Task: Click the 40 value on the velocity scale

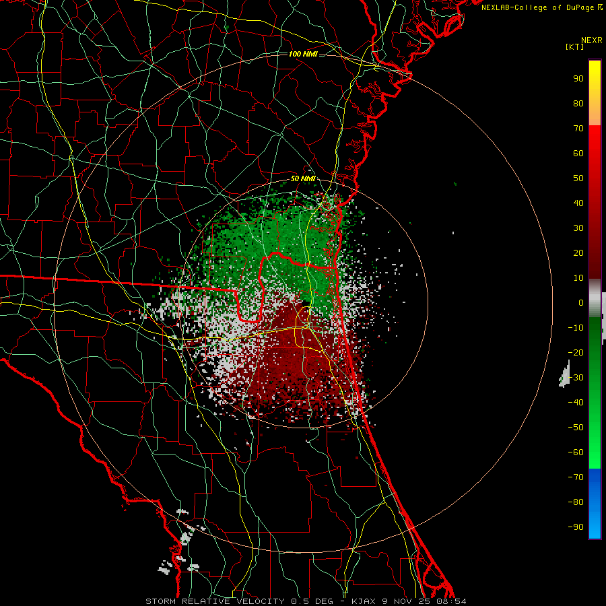Action: [x=578, y=203]
